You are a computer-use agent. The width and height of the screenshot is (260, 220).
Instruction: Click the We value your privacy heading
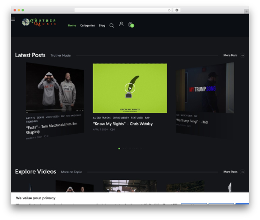[36, 198]
